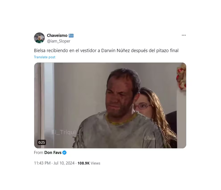Click the logo on the man's gray shirt
221x190 pixels.
pos(150,138)
